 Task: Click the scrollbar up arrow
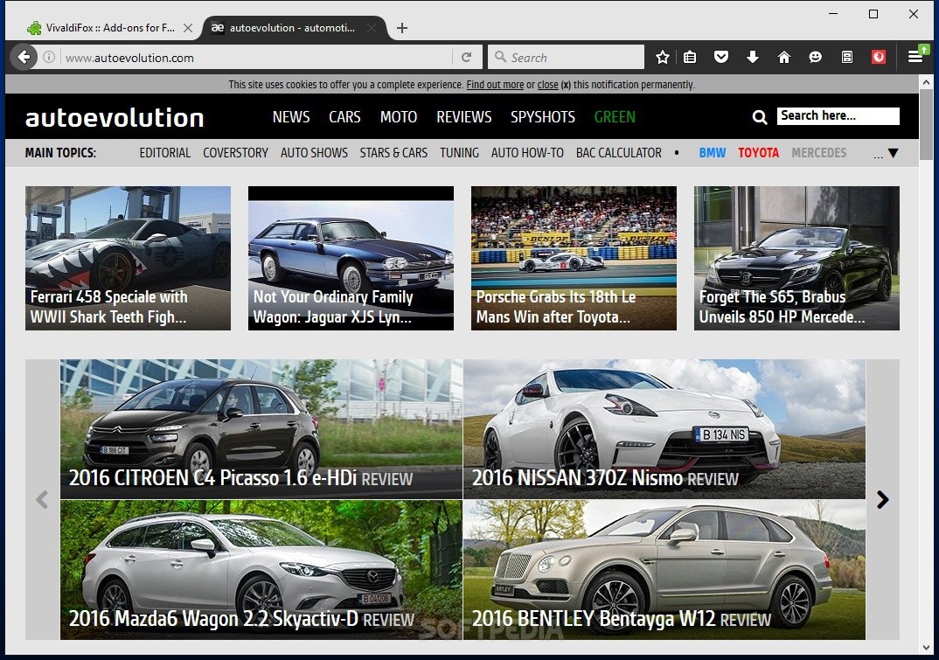(926, 82)
